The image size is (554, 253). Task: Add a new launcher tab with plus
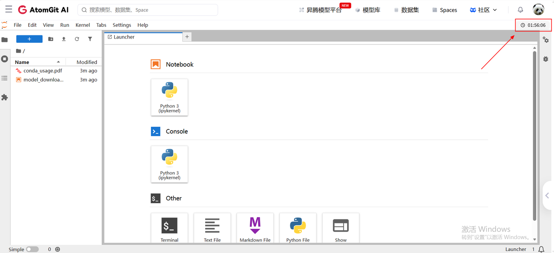(187, 37)
